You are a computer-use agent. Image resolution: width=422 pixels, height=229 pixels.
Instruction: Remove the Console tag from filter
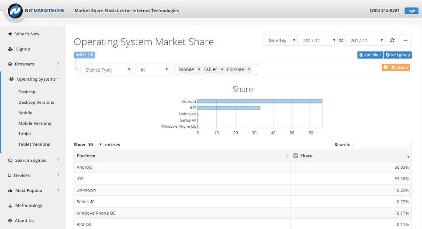click(x=249, y=69)
